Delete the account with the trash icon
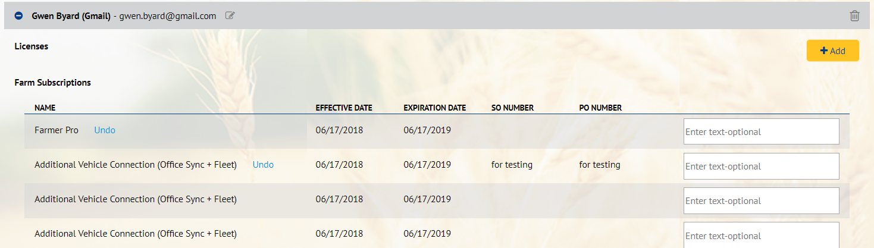 pos(854,16)
